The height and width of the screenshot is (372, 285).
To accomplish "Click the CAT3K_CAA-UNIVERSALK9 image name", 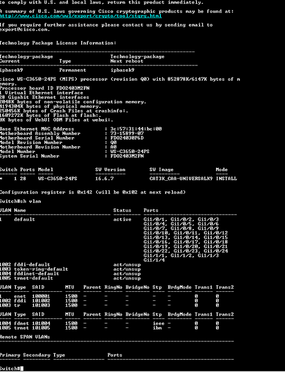I will point(181,179).
